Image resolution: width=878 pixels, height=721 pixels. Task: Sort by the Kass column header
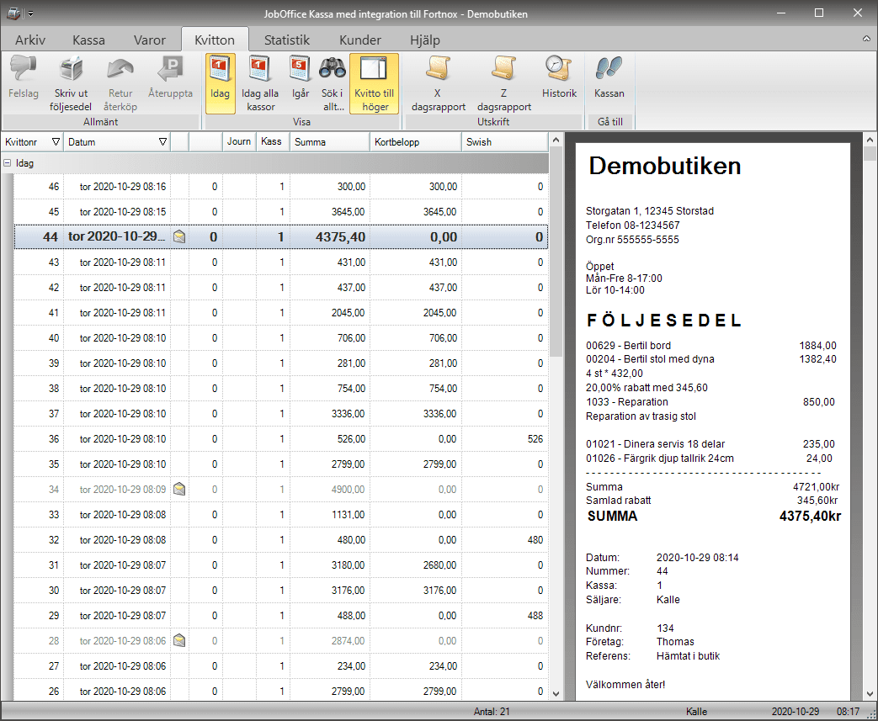click(273, 141)
